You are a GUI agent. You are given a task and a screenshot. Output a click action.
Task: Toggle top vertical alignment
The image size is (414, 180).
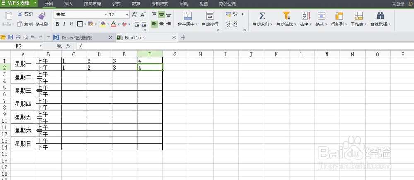(154, 15)
